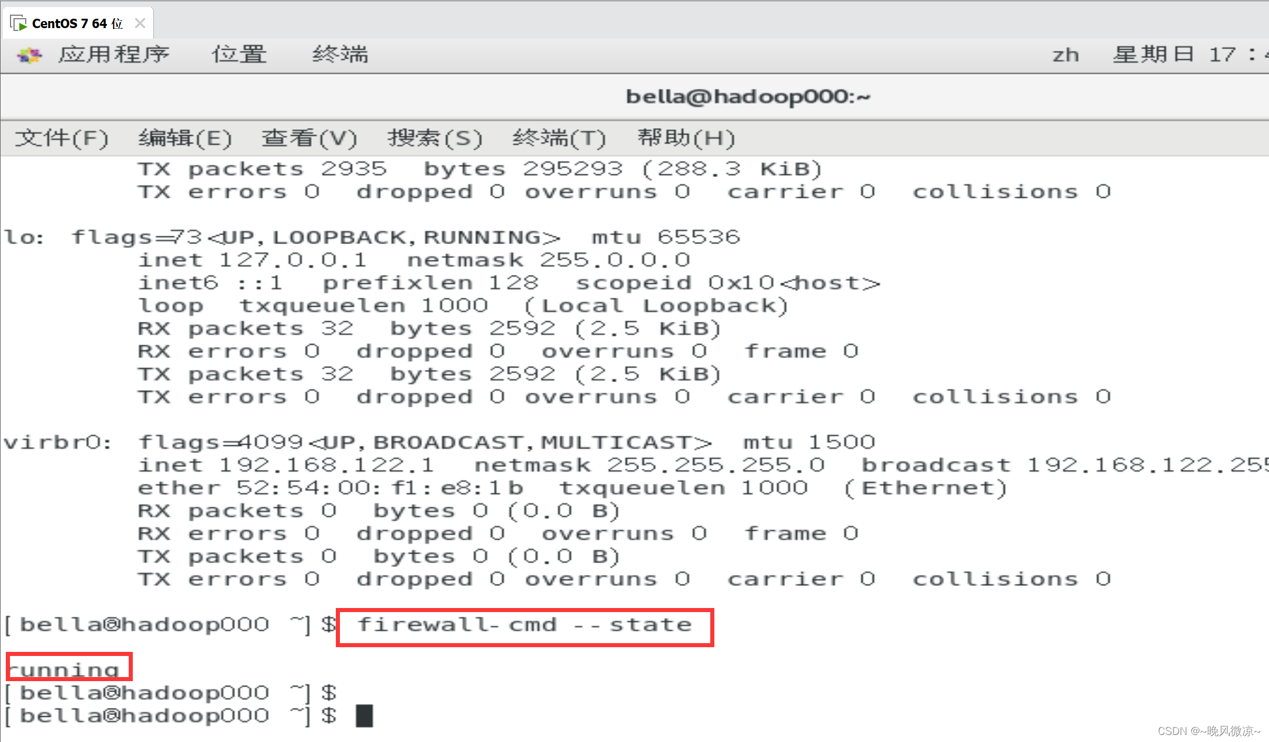The image size is (1269, 742).
Task: Click the RX packets 32 line
Action: pyautogui.click(x=429, y=328)
